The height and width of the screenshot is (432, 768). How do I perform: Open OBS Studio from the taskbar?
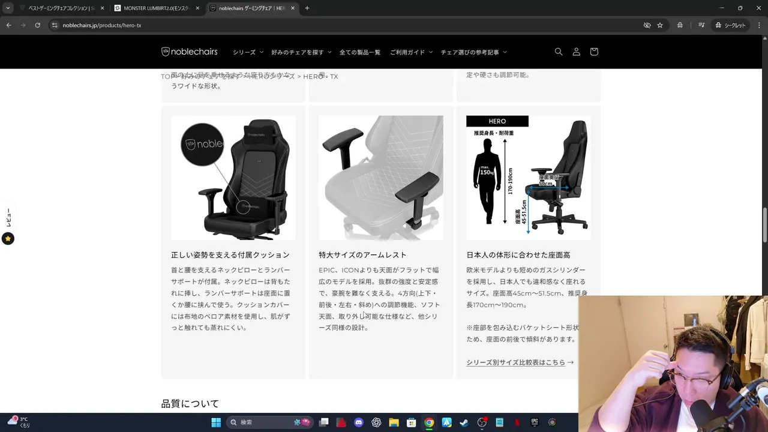pyautogui.click(x=482, y=422)
